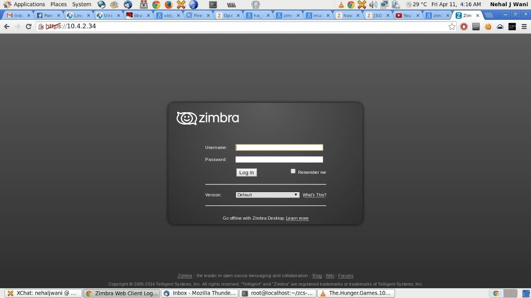Open Chrome launcher beside the Firefox icon
This screenshot has width=531, height=298.
pyautogui.click(x=156, y=5)
